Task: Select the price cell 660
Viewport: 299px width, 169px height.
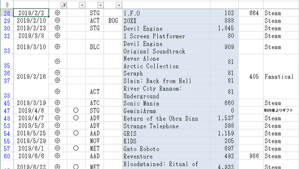Action: [x=225, y=103]
